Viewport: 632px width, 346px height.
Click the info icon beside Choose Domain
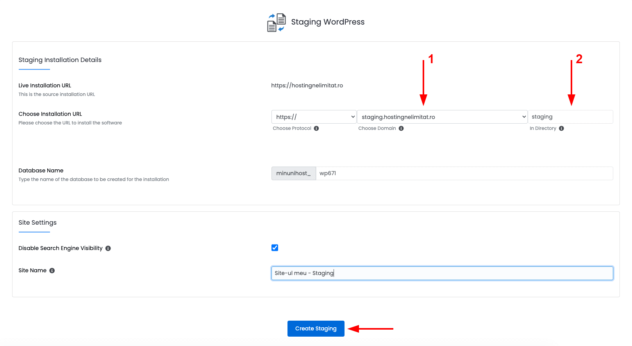tap(401, 128)
